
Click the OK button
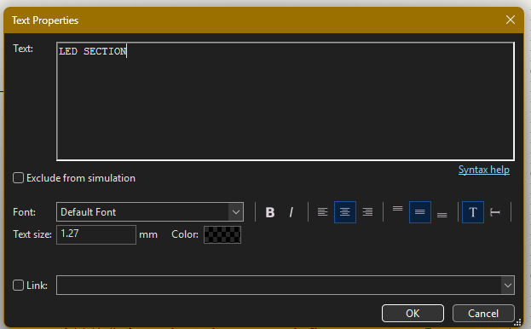tap(413, 314)
